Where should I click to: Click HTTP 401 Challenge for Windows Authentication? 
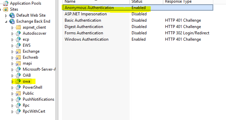[x=183, y=39]
